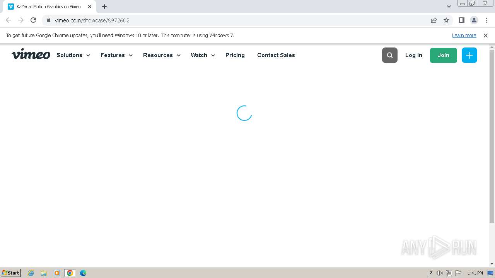Image resolution: width=495 pixels, height=278 pixels.
Task: Click the Log in link
Action: click(414, 55)
